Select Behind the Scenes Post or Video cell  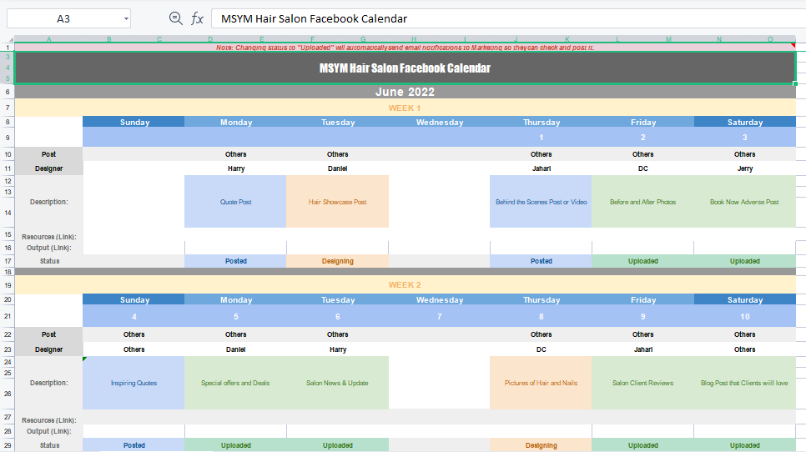click(x=541, y=202)
